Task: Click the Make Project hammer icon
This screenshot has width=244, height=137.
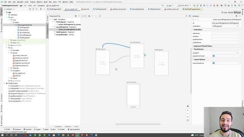Action: click(x=163, y=5)
